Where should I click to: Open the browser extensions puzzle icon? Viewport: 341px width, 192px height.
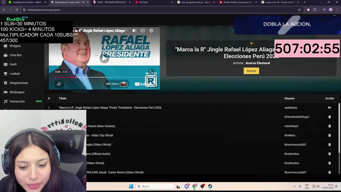(315, 10)
